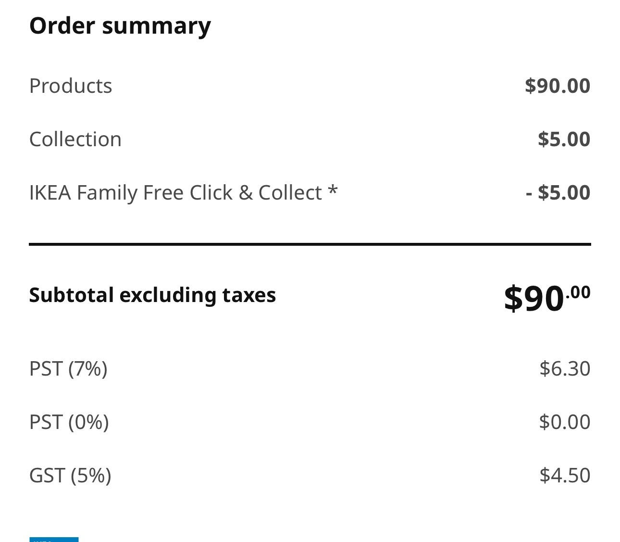Click the - $5.00 discount amount
The height and width of the screenshot is (542, 620).
[558, 193]
